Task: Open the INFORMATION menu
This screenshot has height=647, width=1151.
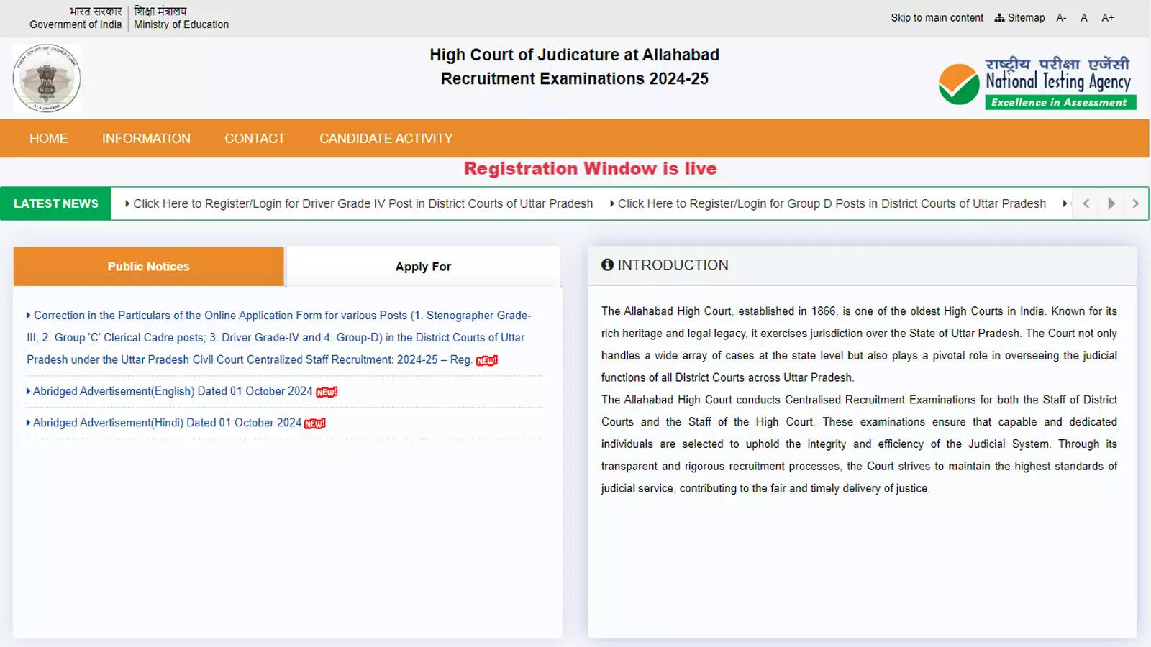Action: pyautogui.click(x=146, y=138)
